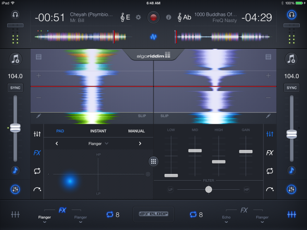This screenshot has height=230, width=307.
Task: Switch to the MANUAL tab
Action: pos(136,131)
